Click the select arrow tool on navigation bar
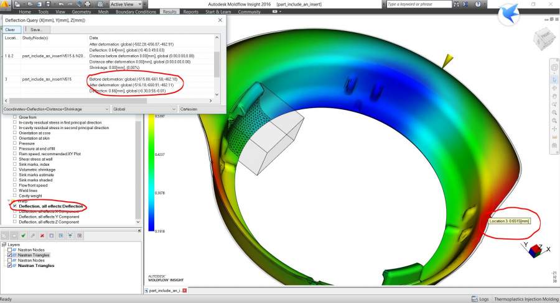The height and width of the screenshot is (303, 560). click(x=554, y=80)
